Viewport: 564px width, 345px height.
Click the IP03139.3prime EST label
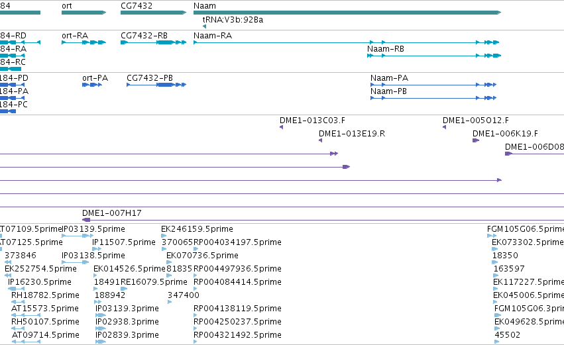[127, 309]
